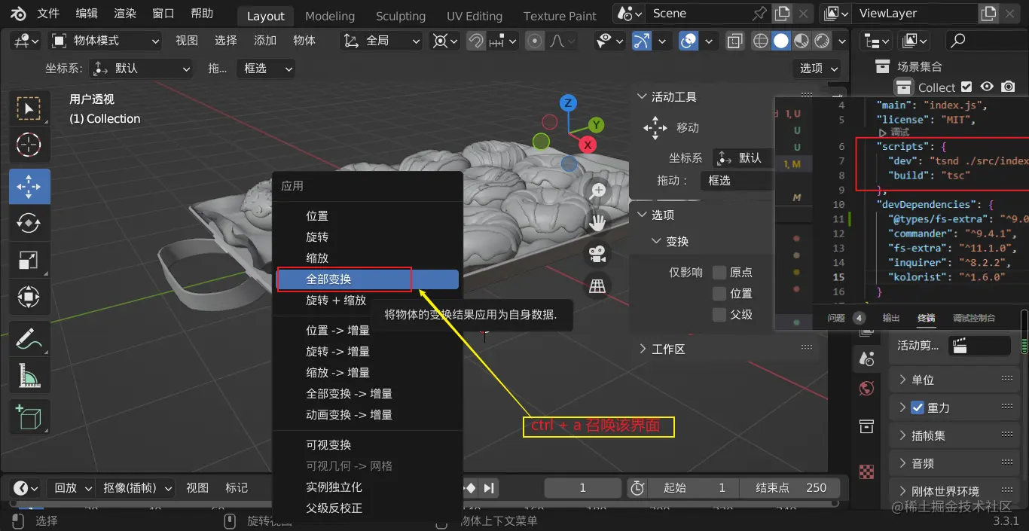
Task: Select the Scale tool
Action: [29, 260]
